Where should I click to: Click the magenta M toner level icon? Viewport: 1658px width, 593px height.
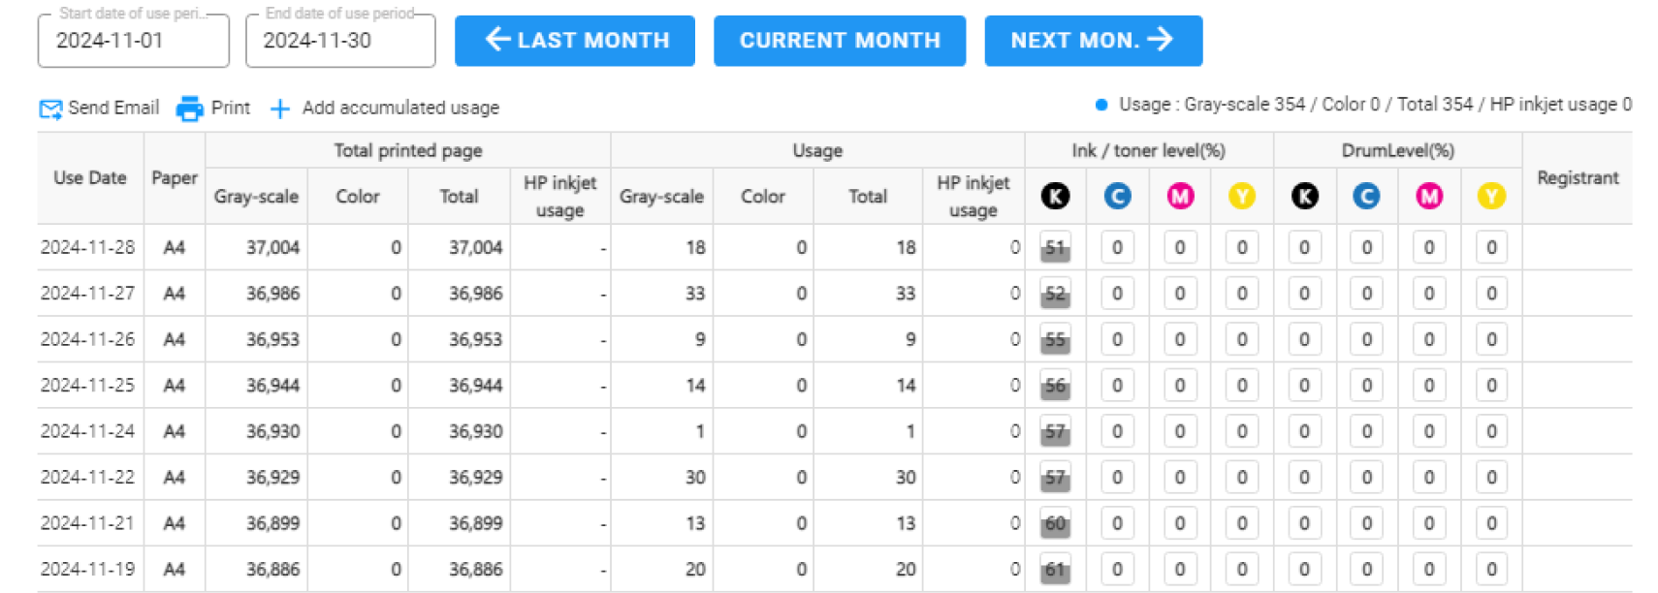coord(1179,197)
